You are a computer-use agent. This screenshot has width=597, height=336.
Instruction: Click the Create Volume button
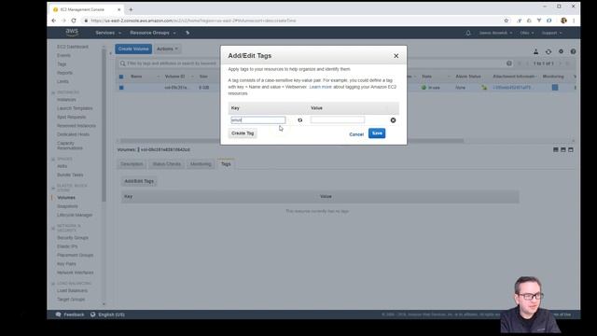pos(133,49)
